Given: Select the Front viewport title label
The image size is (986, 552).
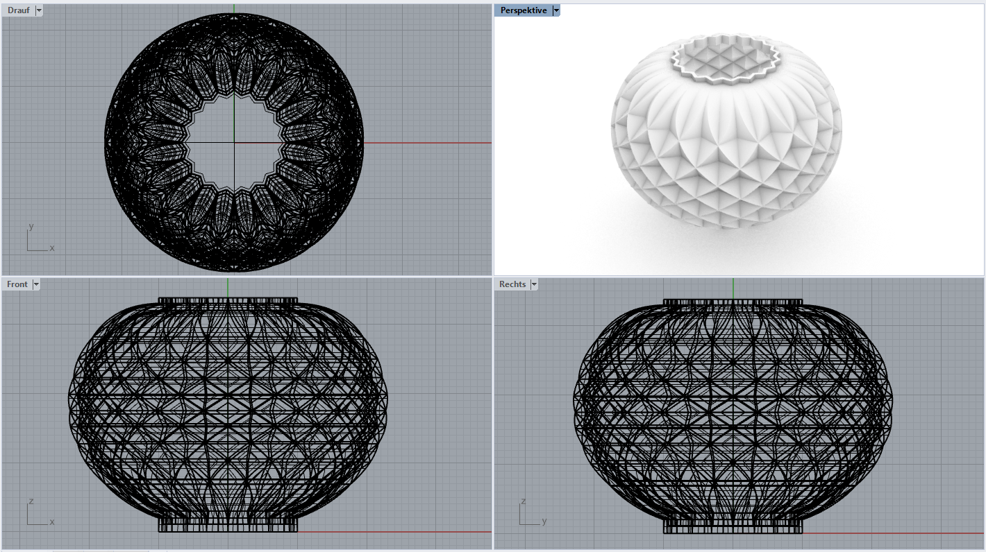Looking at the screenshot, I should pos(17,284).
